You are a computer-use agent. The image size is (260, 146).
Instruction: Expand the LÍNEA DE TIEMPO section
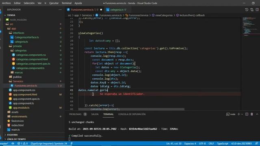pyautogui.click(x=16, y=139)
